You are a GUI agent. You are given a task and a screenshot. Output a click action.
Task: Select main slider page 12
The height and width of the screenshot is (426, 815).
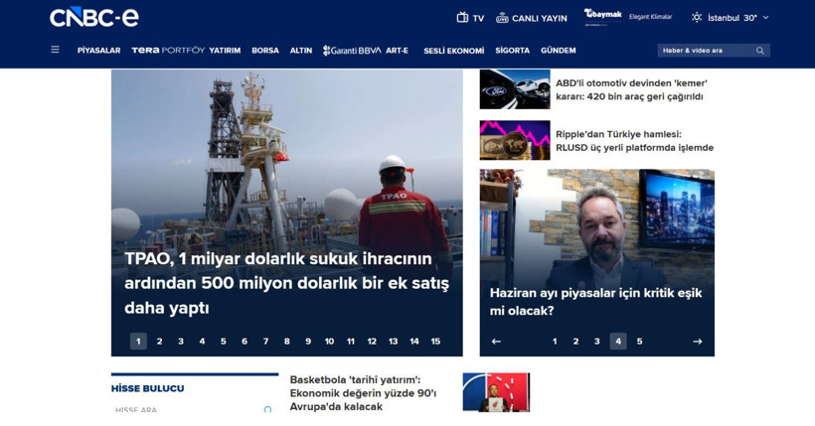coord(372,342)
